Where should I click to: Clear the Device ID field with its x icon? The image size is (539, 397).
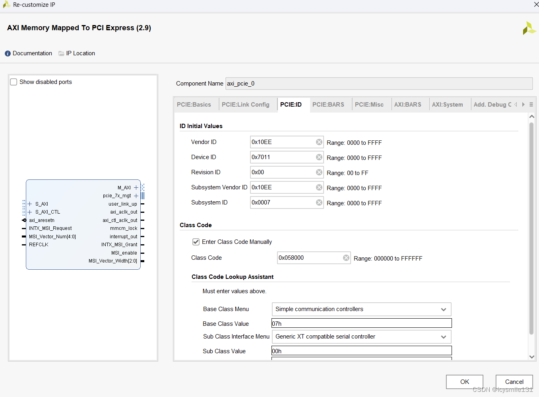pyautogui.click(x=319, y=157)
